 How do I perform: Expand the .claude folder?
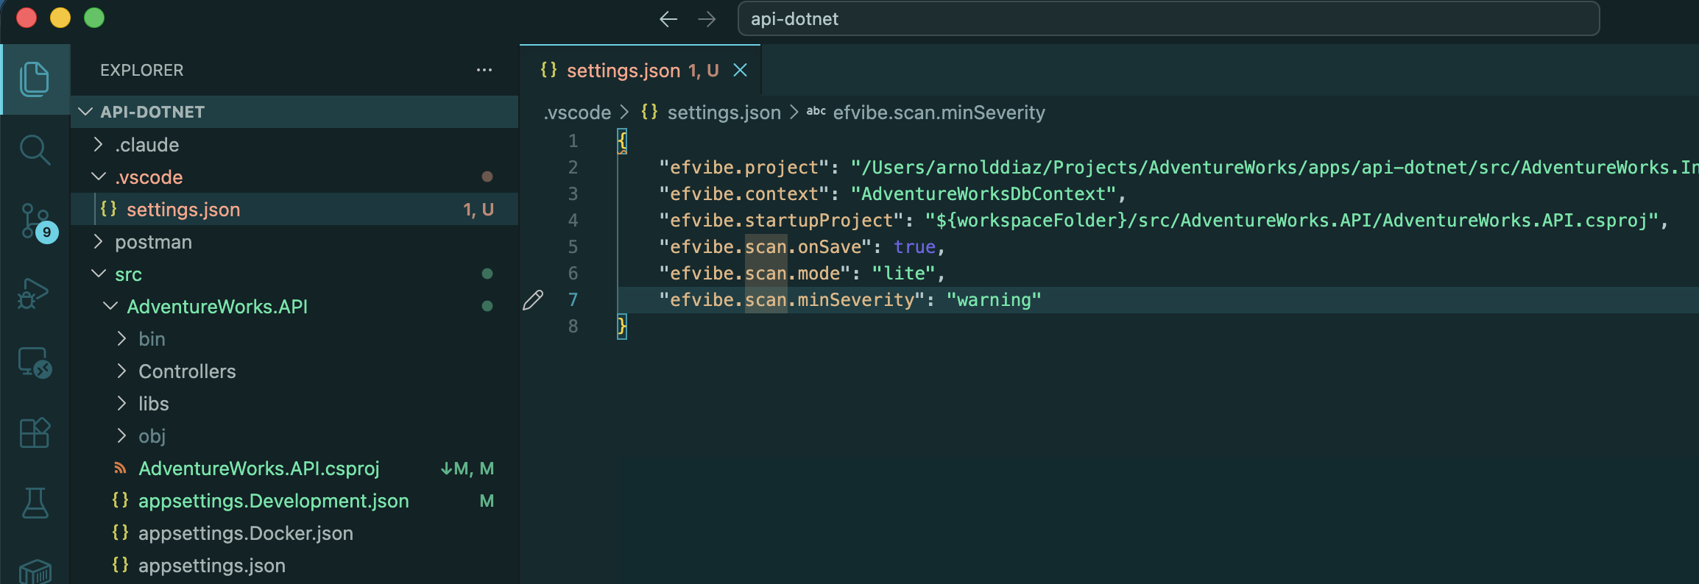click(x=98, y=144)
